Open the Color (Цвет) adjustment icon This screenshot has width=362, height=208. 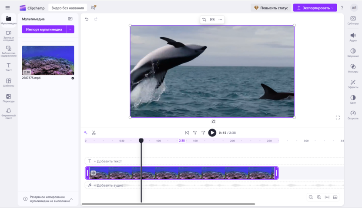353,98
